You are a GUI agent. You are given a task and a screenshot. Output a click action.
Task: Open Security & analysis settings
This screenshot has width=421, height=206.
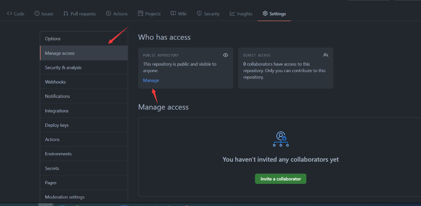point(84,67)
